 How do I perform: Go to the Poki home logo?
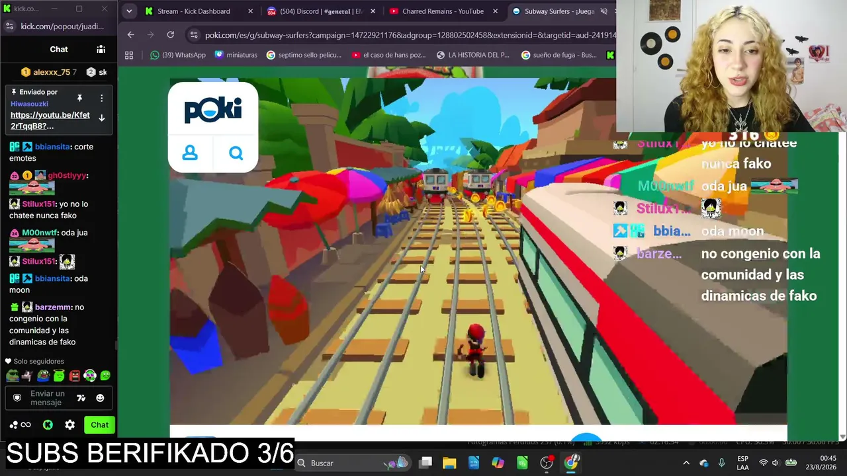click(x=213, y=110)
